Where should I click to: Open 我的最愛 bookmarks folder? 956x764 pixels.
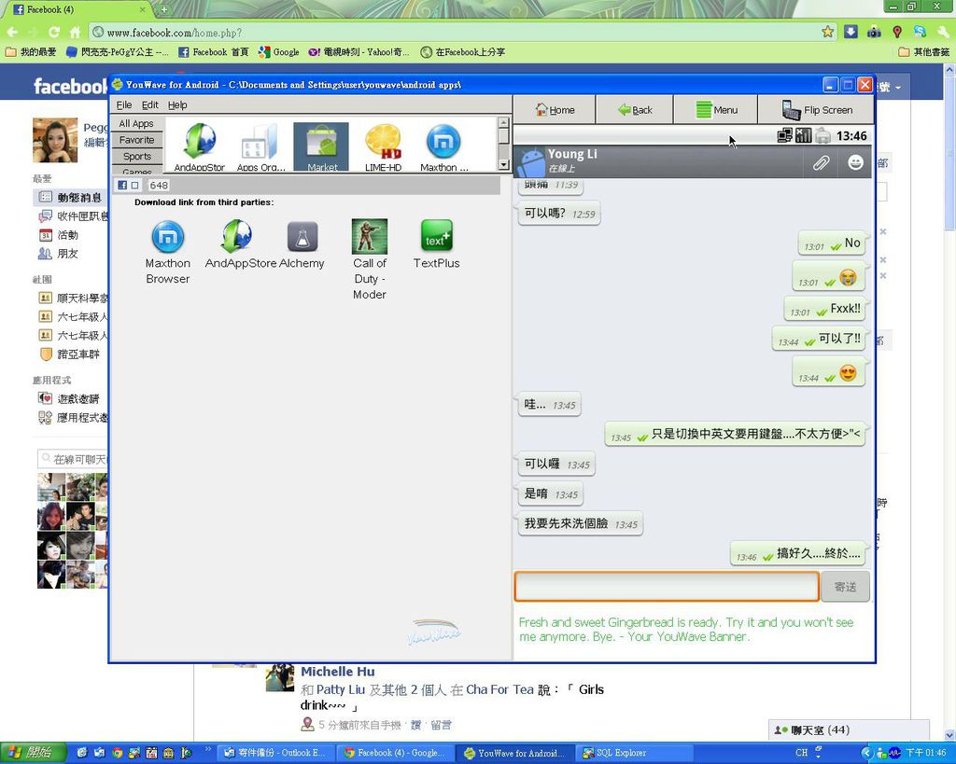point(31,52)
